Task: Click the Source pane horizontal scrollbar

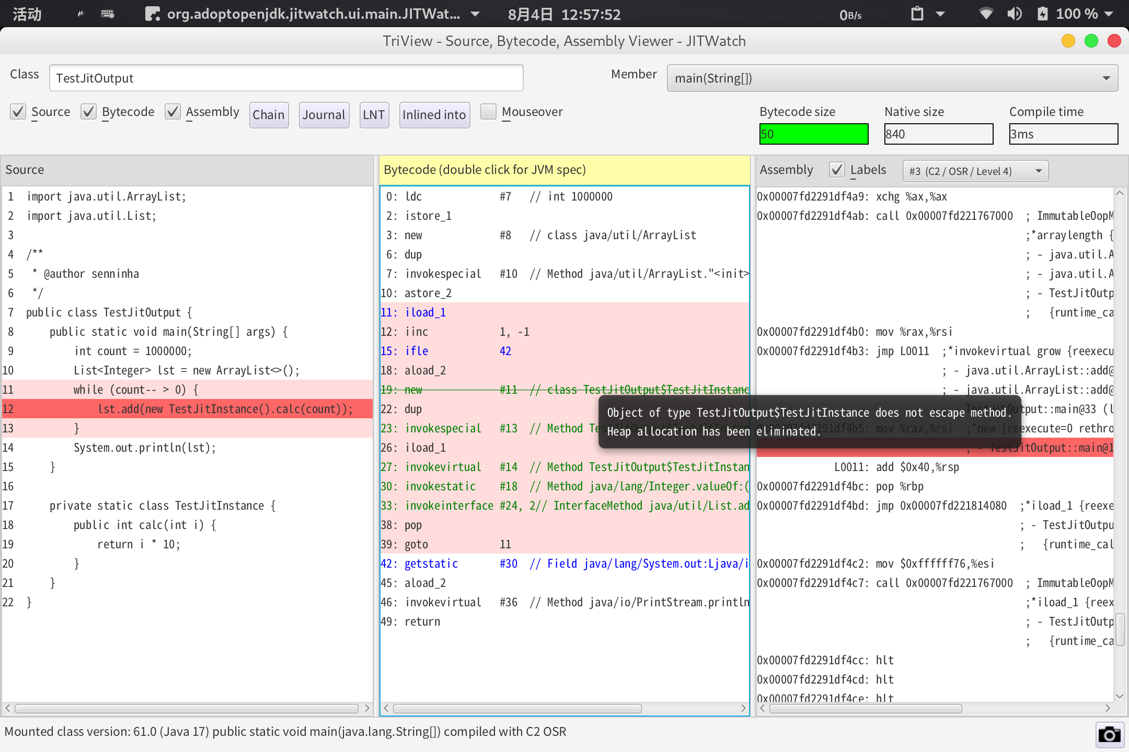Action: coord(186,708)
